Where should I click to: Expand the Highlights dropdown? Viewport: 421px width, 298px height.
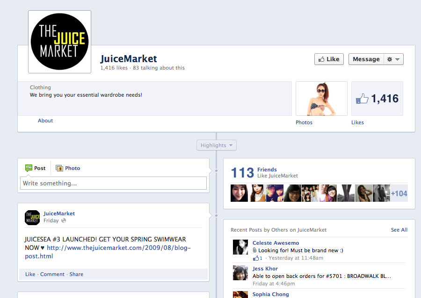[x=217, y=145]
